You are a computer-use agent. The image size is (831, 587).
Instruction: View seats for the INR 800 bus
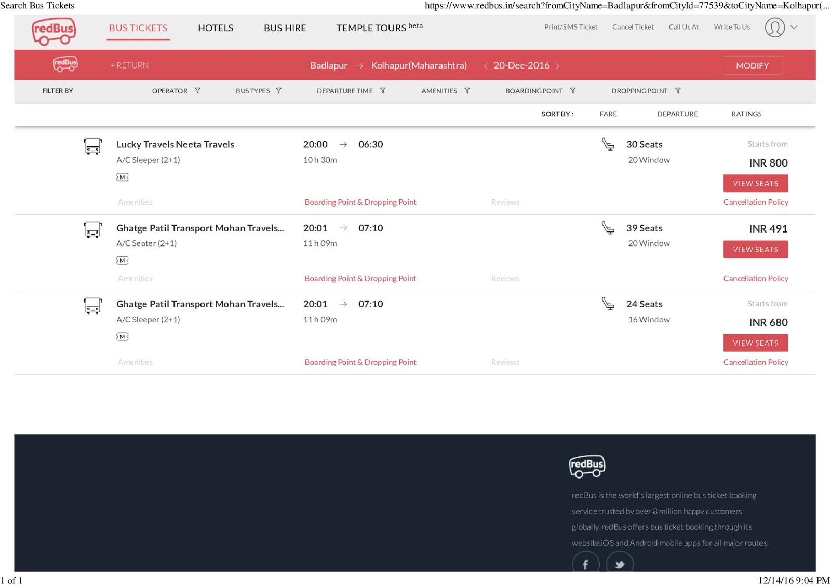tap(756, 183)
